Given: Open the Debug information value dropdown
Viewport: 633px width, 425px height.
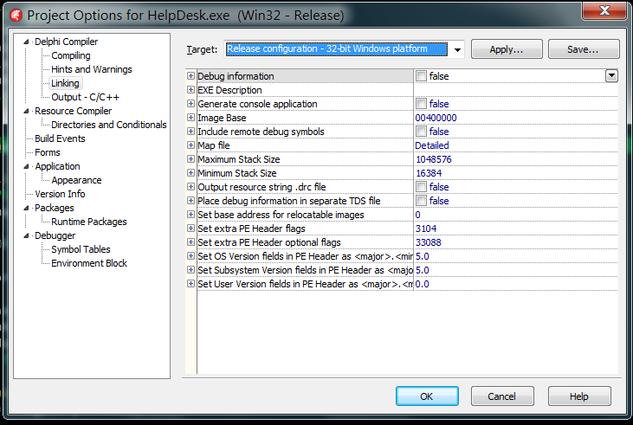Looking at the screenshot, I should click(x=611, y=75).
